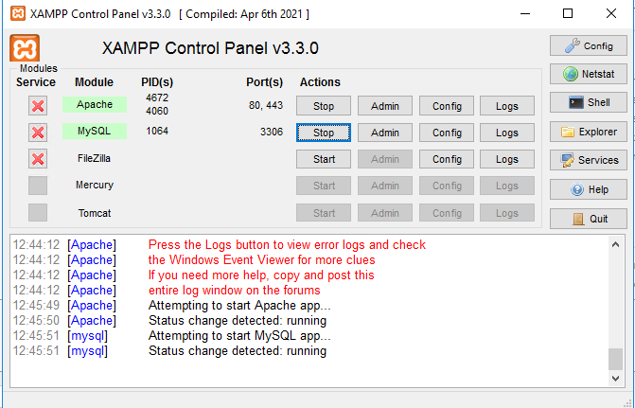Open the Apache Logs list
The width and height of the screenshot is (635, 408).
[507, 106]
